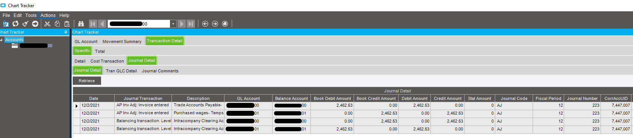Click the white circle arrow toolbar icon
The height and width of the screenshot is (138, 633).
pos(35,24)
